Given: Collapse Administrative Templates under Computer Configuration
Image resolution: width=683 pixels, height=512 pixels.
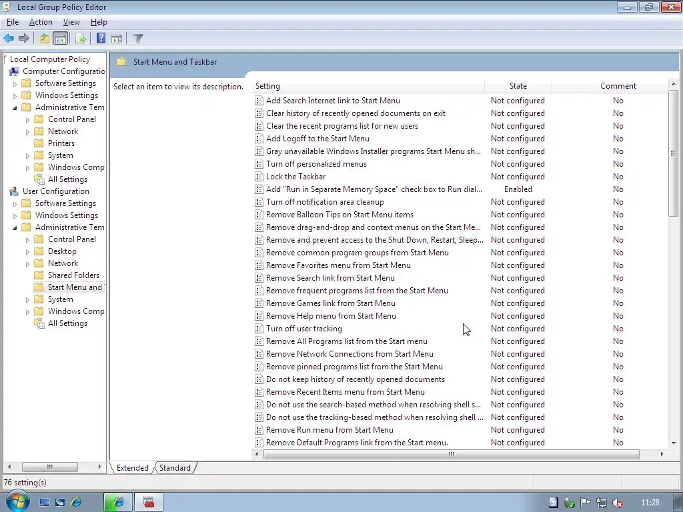Looking at the screenshot, I should coord(15,107).
